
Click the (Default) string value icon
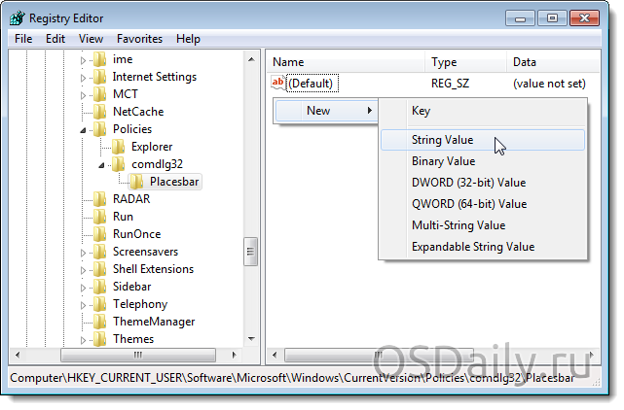tap(278, 84)
